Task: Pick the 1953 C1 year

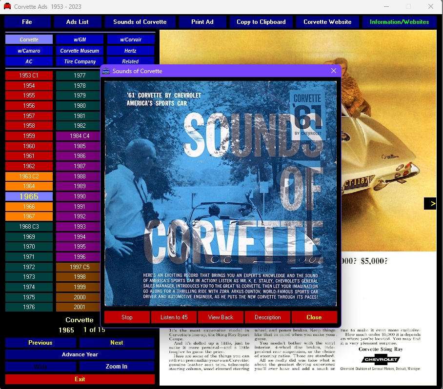Action: [29, 76]
